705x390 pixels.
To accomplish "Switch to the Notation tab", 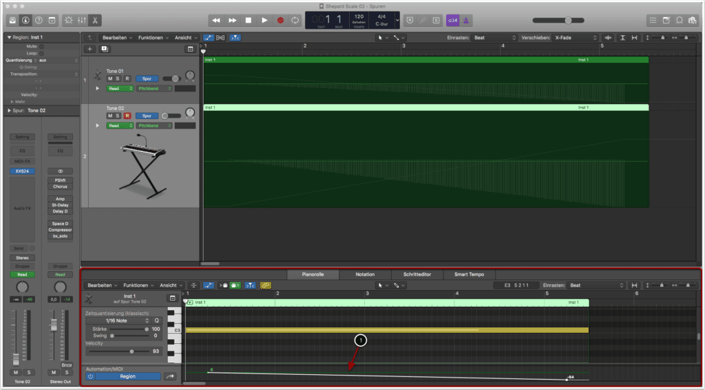I will click(365, 274).
